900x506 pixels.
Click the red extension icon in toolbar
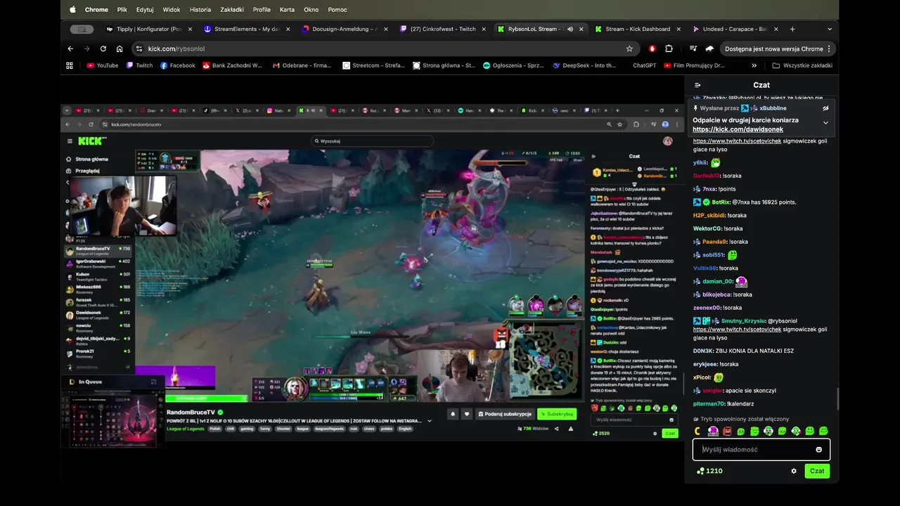(x=652, y=48)
